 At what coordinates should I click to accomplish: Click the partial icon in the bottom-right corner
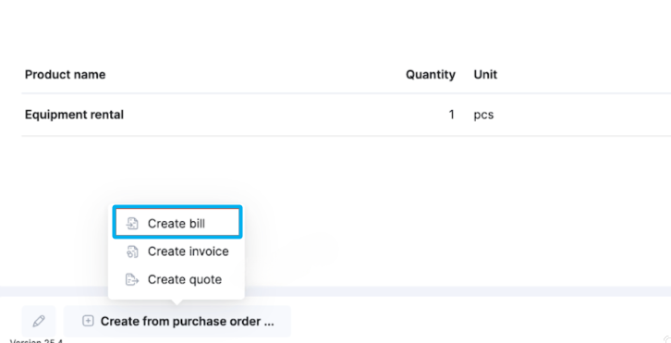pyautogui.click(x=666, y=339)
